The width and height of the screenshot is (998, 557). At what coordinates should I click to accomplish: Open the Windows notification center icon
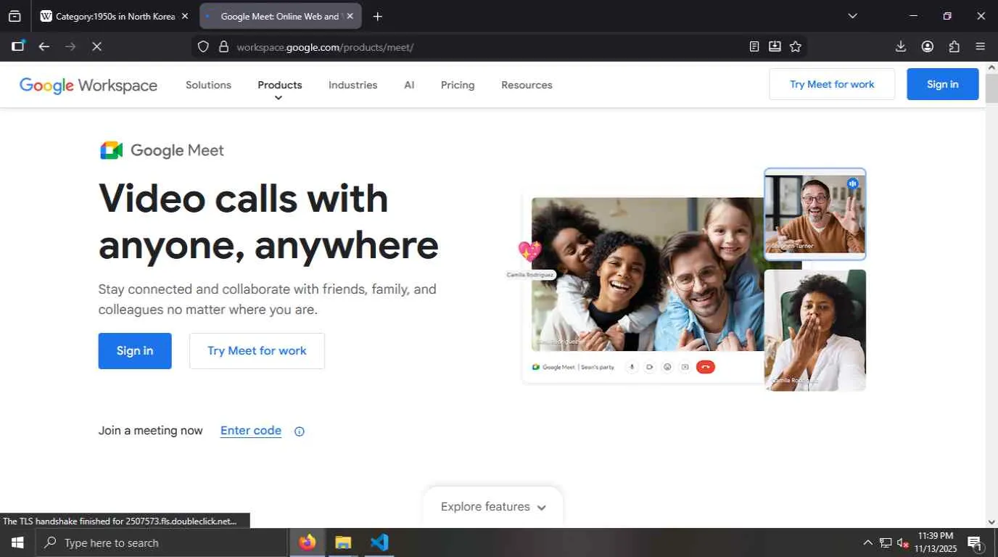tap(976, 542)
